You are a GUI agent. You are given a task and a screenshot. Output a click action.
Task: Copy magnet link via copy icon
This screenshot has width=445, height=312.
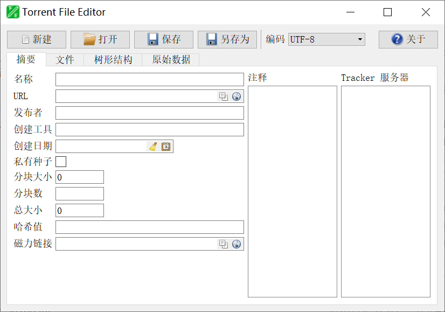pos(224,244)
